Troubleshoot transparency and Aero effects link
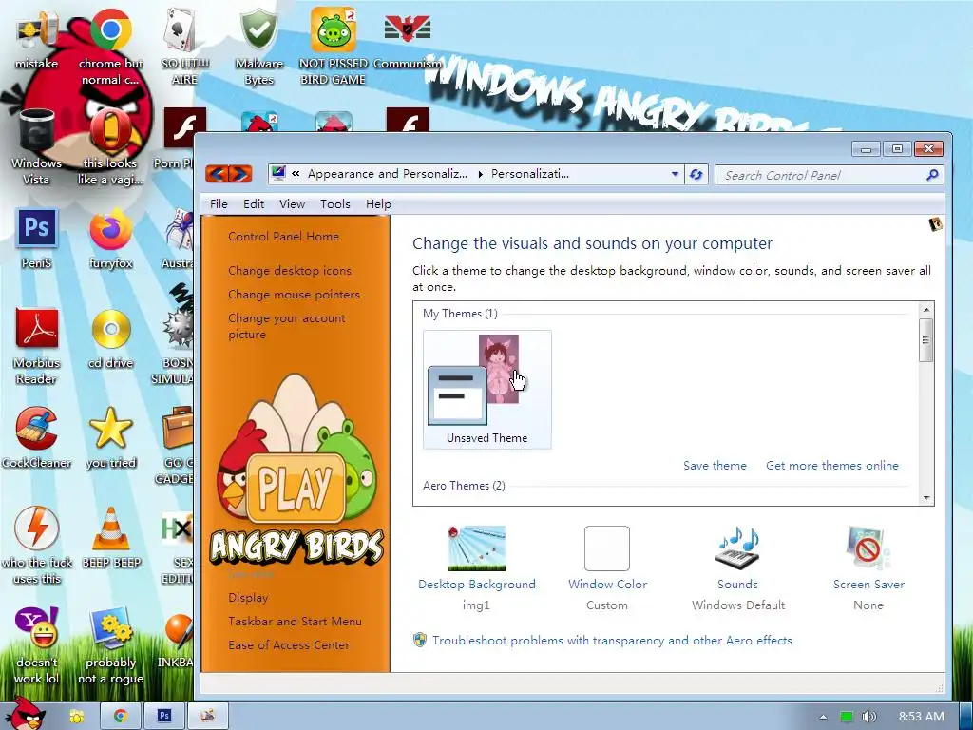This screenshot has height=730, width=973. [612, 640]
